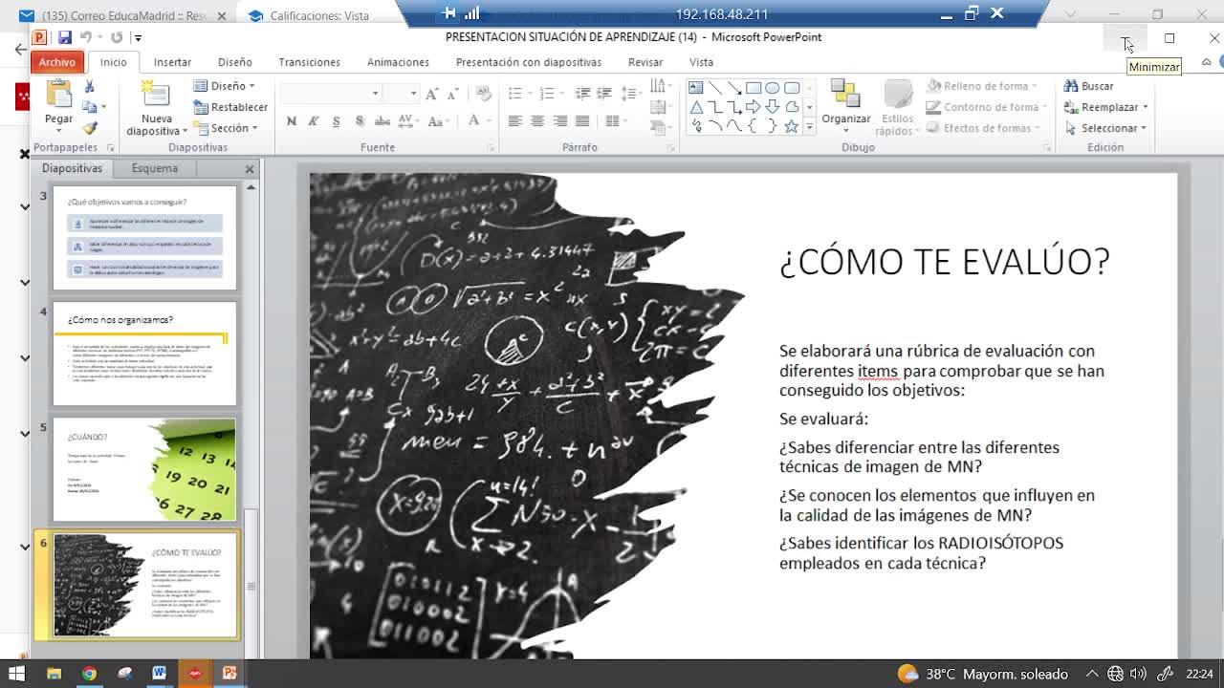
Task: Open Google Chrome from the taskbar
Action: [89, 674]
